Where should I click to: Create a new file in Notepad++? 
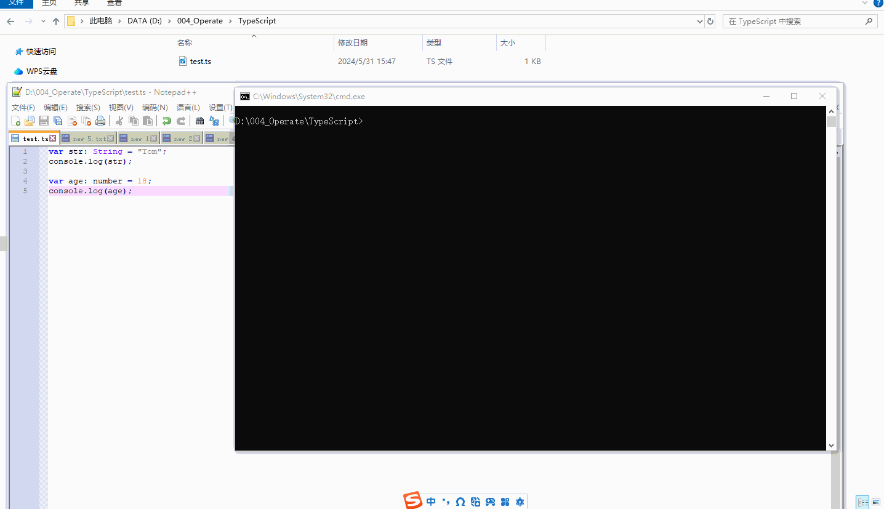[x=15, y=121]
